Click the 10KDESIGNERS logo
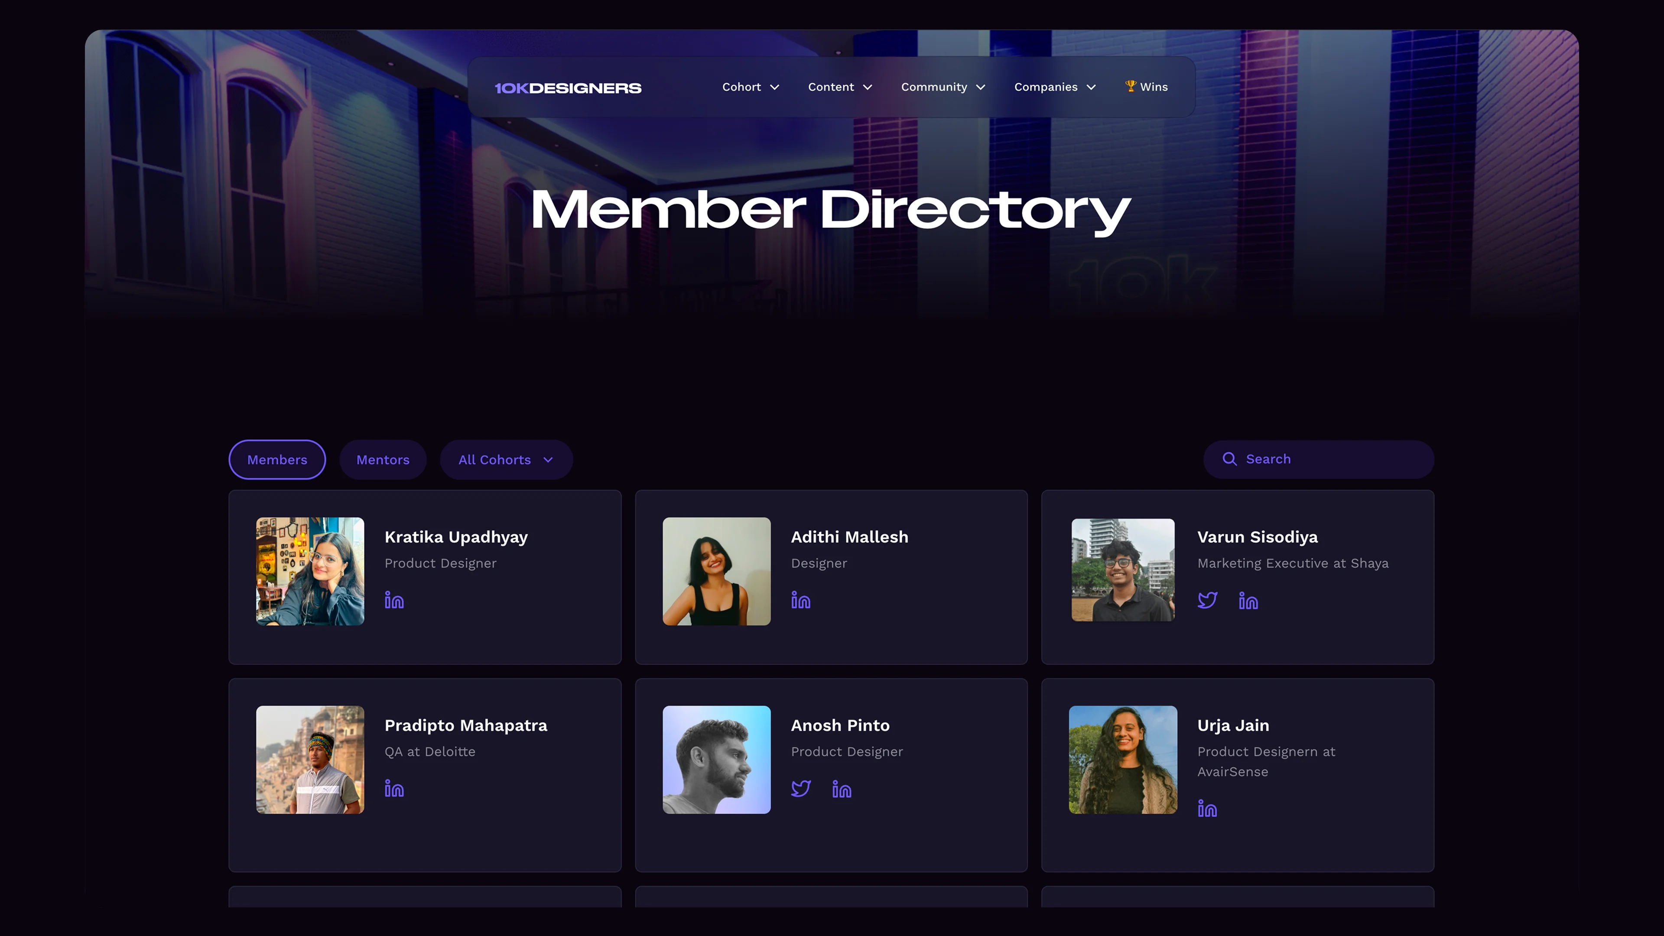 pyautogui.click(x=568, y=88)
